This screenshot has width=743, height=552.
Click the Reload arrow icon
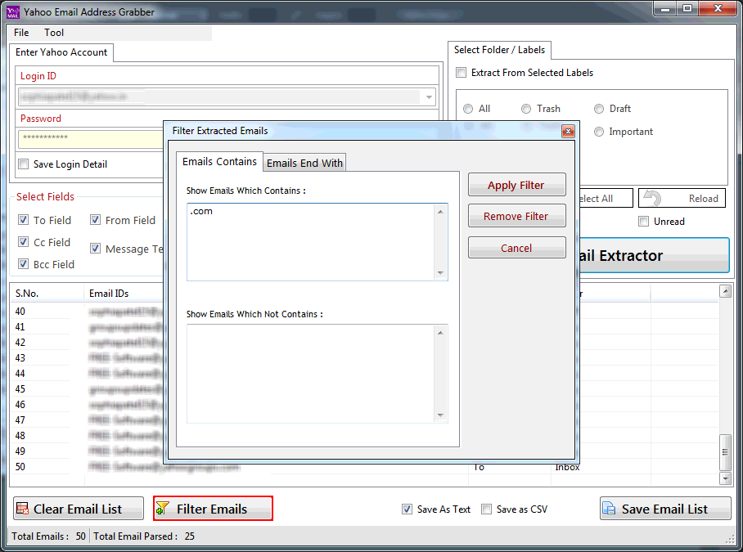(x=652, y=198)
